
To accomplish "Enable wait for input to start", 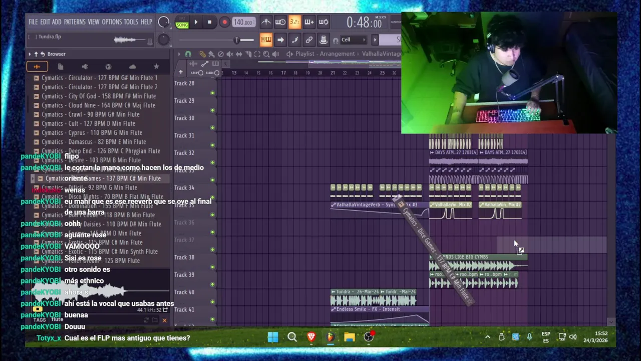I will tap(280, 22).
